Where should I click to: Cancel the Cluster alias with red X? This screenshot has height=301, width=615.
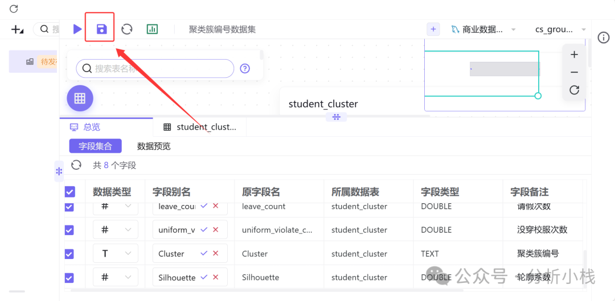pos(215,253)
